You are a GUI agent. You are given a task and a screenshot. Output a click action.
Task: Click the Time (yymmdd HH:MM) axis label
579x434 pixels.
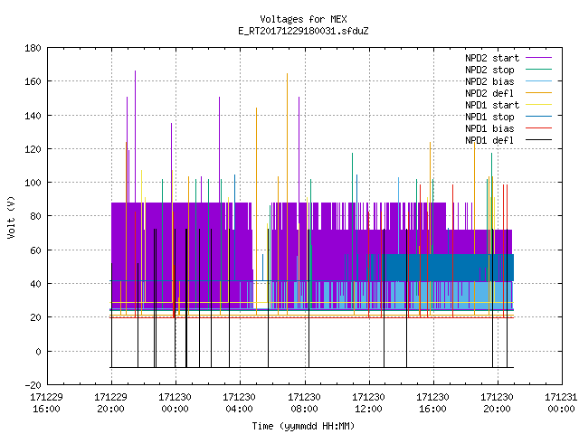point(303,426)
